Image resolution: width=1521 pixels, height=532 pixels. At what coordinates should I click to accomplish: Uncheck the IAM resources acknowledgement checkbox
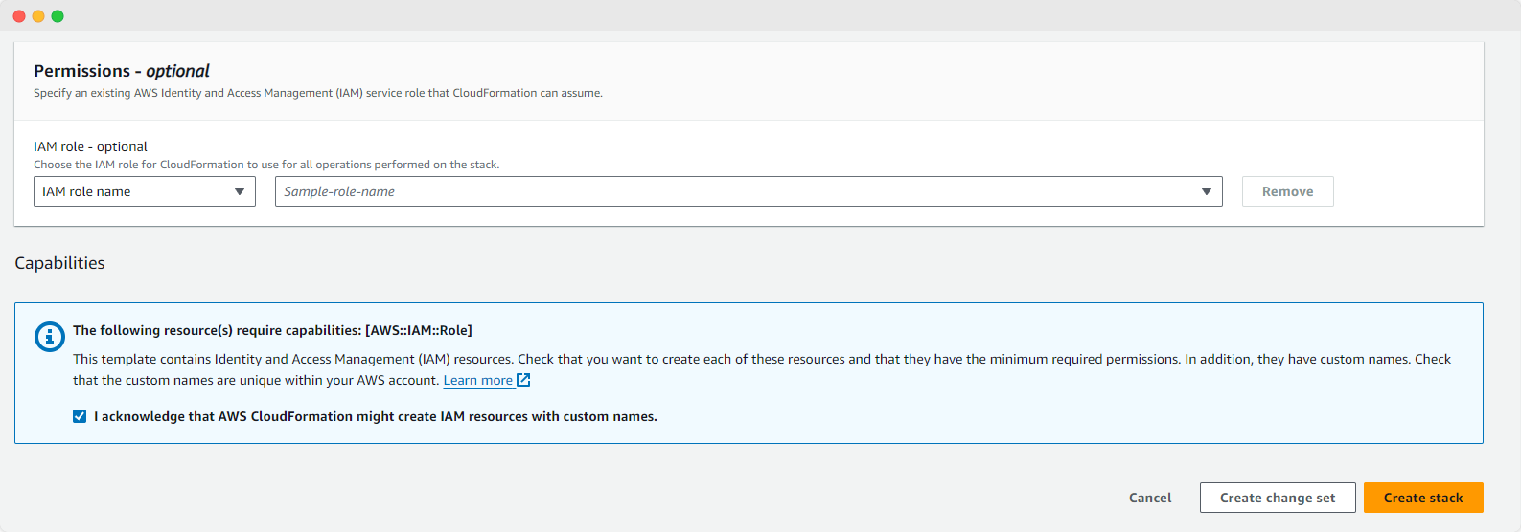(x=80, y=416)
